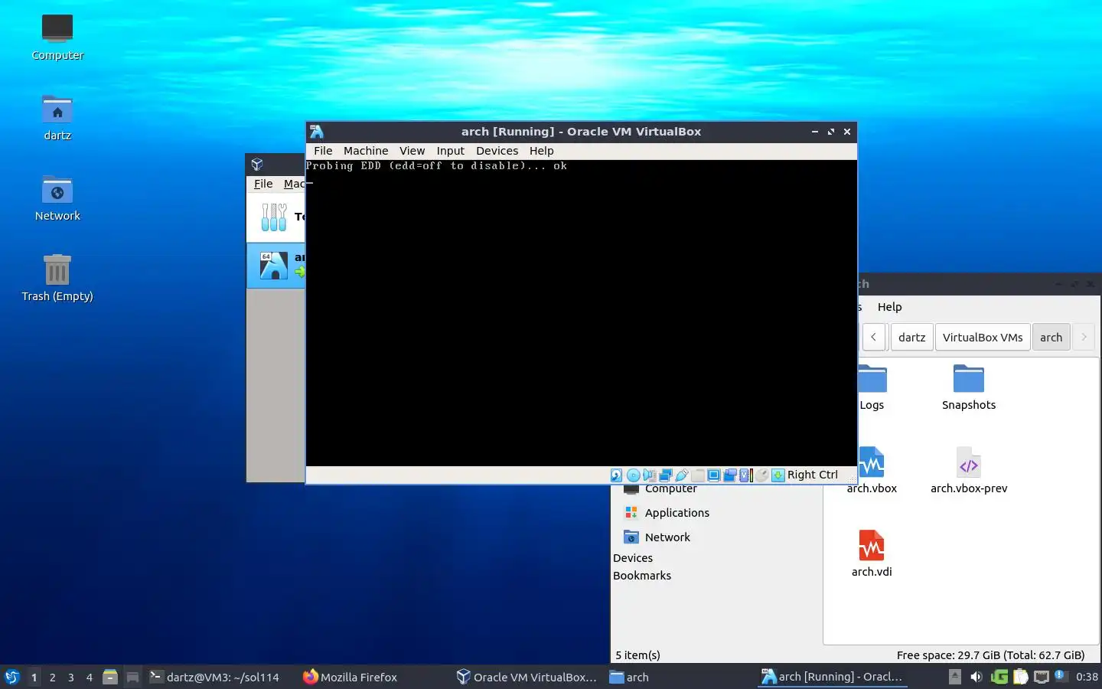1102x689 pixels.
Task: Click the keyboard capture green arrow icon
Action: click(778, 475)
